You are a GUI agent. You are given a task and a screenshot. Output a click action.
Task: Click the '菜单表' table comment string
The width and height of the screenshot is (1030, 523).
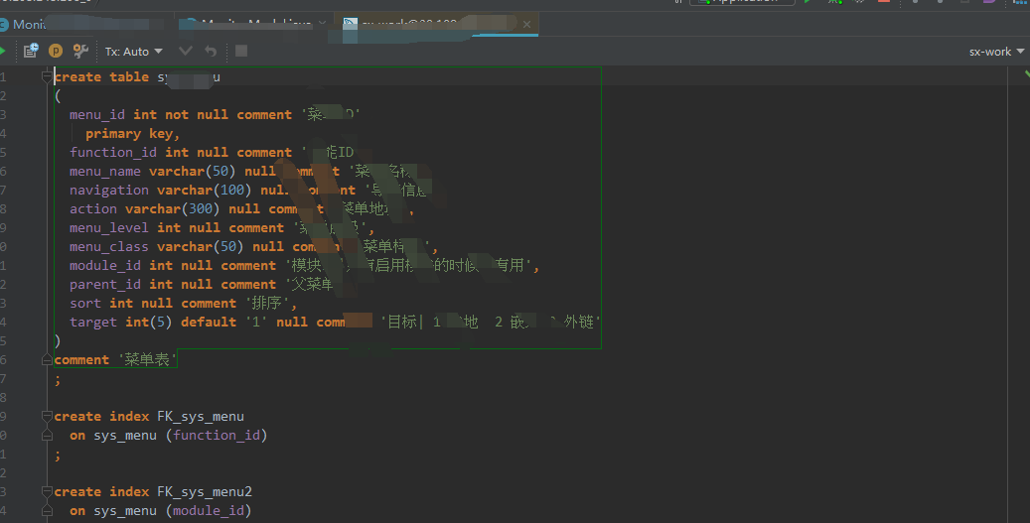point(147,359)
